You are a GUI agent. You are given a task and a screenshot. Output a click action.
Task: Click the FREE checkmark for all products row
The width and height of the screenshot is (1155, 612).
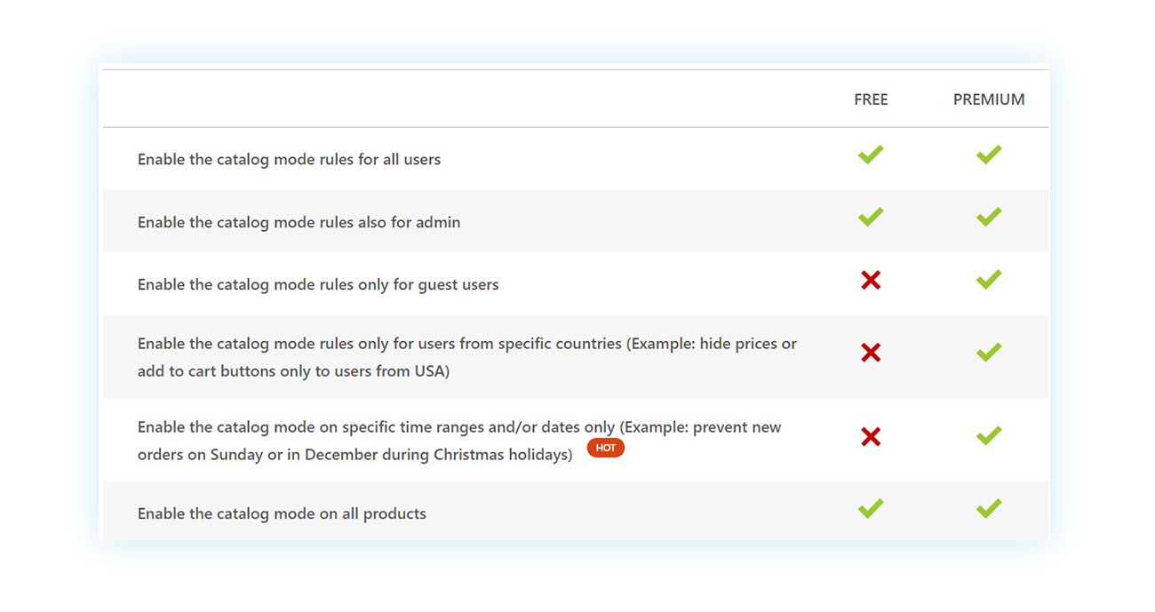(871, 508)
